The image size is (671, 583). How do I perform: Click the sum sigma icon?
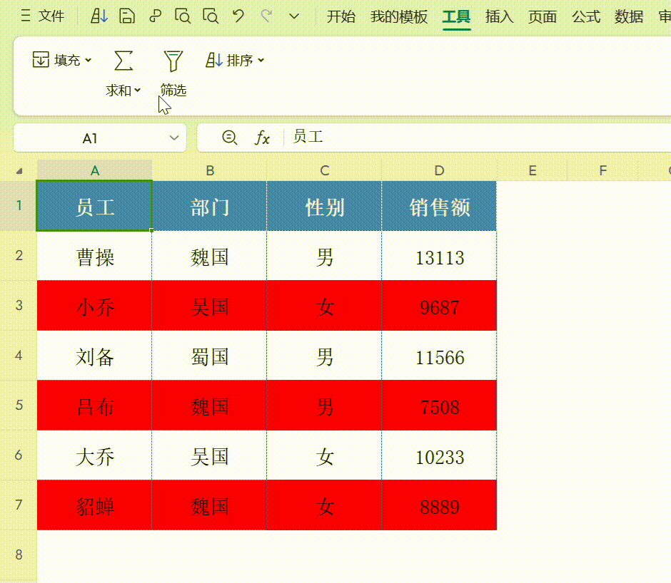tap(123, 61)
